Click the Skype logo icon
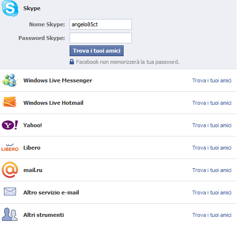 (x=10, y=8)
